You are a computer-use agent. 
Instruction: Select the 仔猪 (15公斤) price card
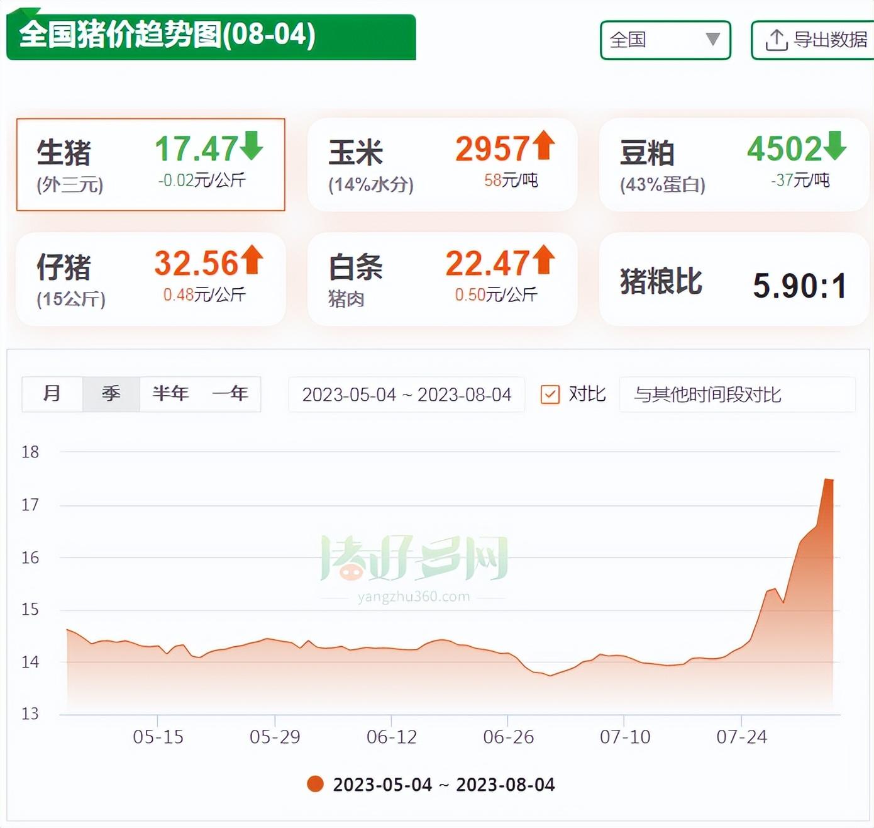(151, 279)
